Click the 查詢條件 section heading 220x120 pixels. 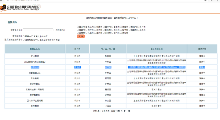click(13, 22)
